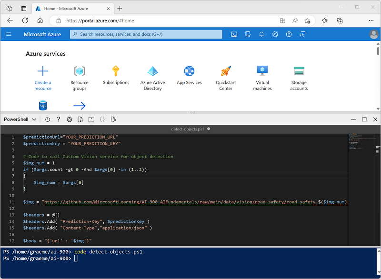Screen dimensions: 381x279
Task: Open Subscriptions service
Action: click(116, 75)
